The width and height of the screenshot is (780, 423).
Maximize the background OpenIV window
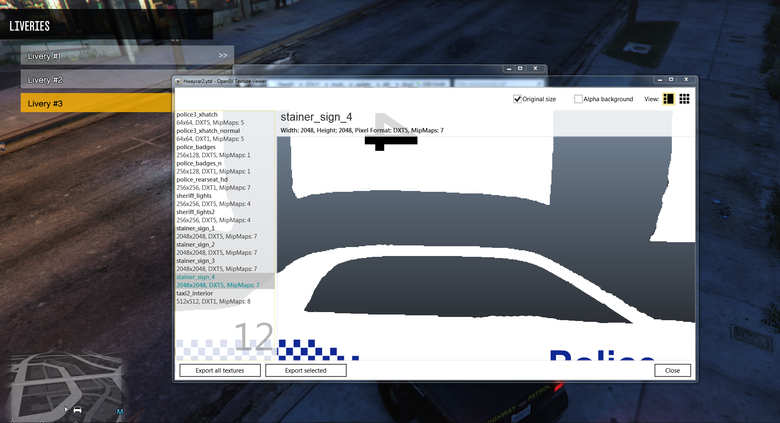[x=520, y=69]
